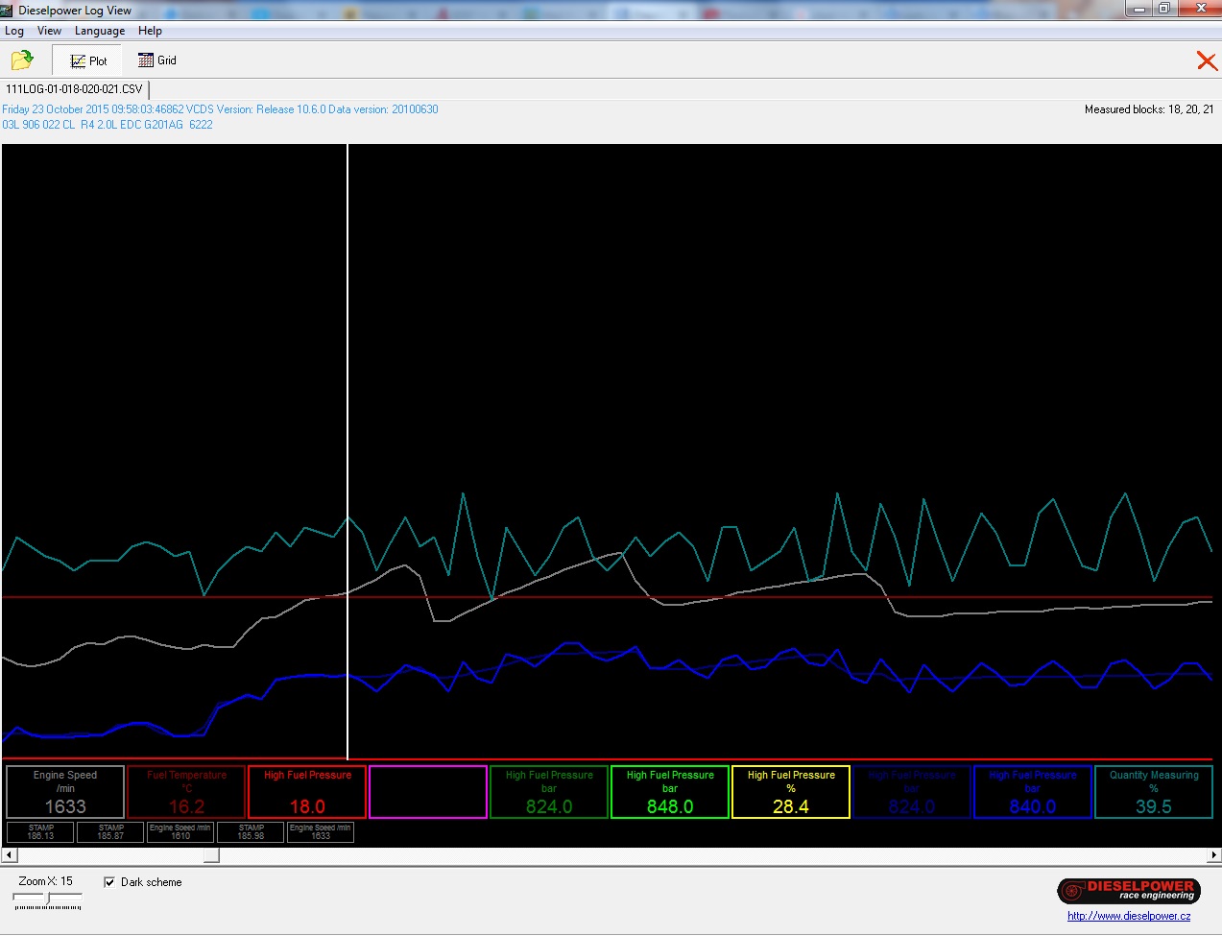
Task: Click the horizontal scrollbar right arrow
Action: (x=1214, y=854)
